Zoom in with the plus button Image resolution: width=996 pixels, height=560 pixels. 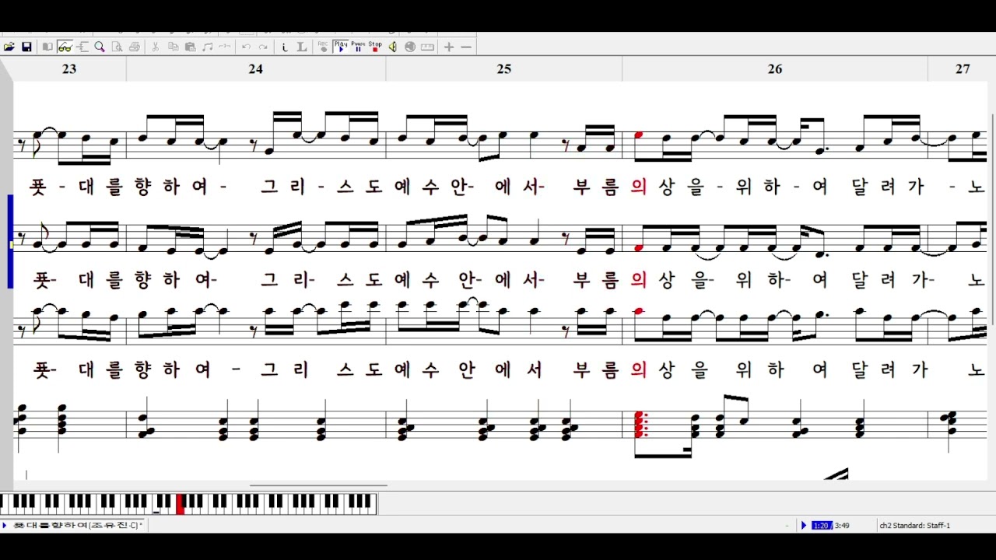(449, 47)
